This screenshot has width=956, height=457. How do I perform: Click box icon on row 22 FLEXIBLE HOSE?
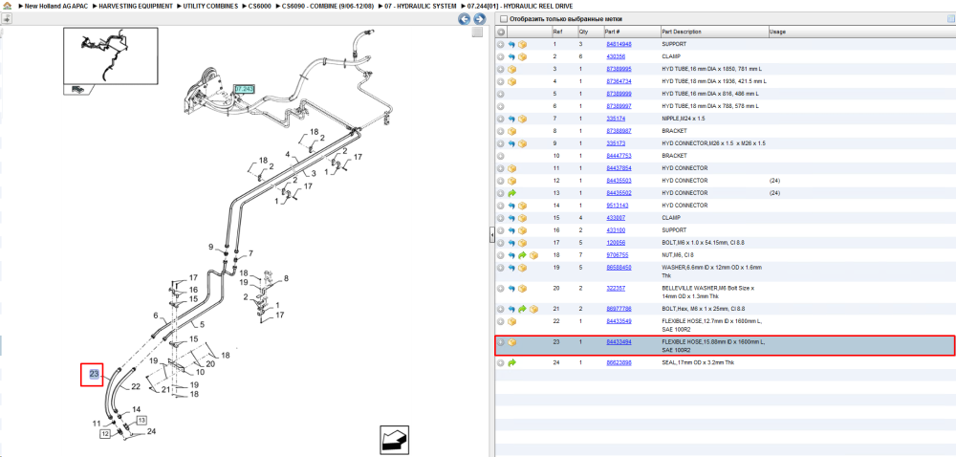pyautogui.click(x=511, y=322)
